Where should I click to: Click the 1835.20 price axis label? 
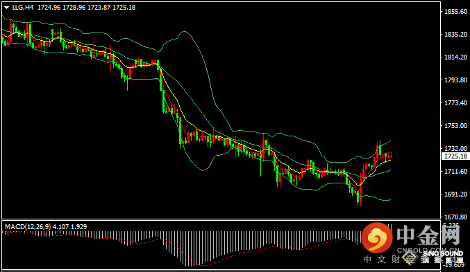[x=455, y=35]
